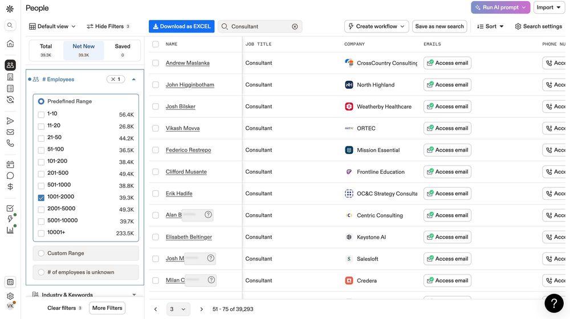Open the page number dropdown

[x=178, y=309]
